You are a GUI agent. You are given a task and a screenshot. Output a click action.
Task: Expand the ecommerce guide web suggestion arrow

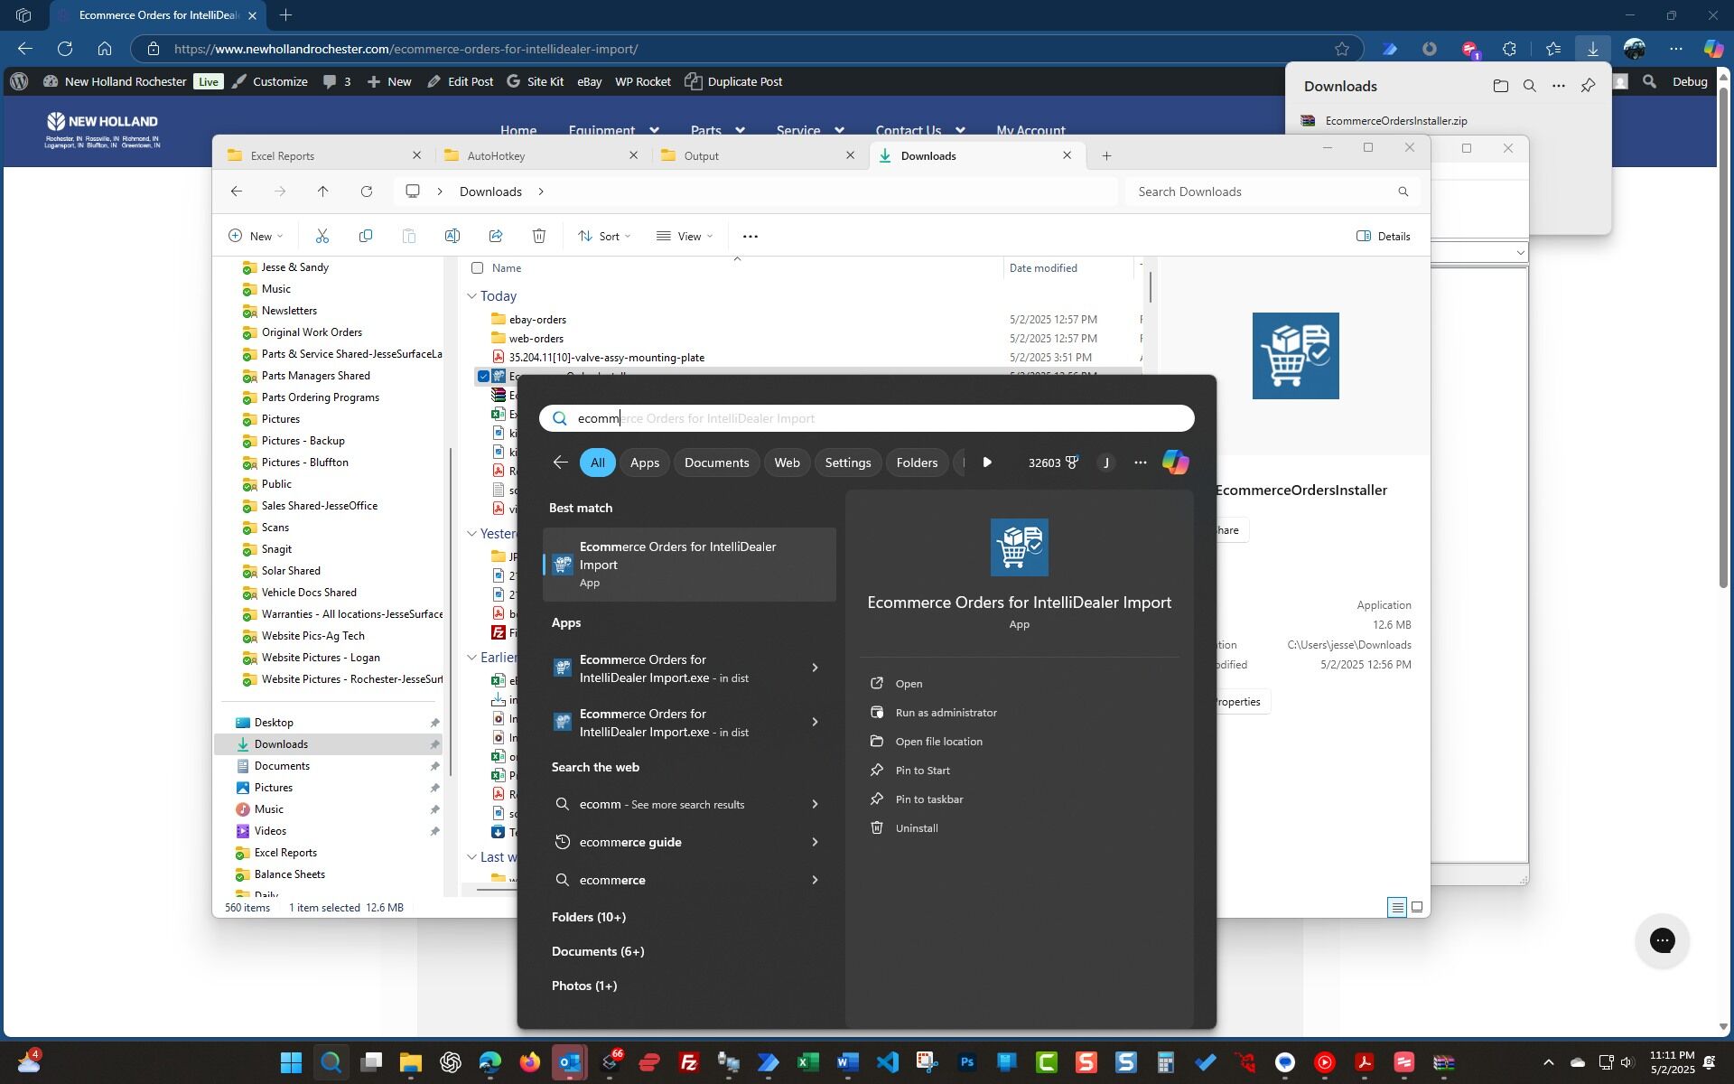(815, 842)
